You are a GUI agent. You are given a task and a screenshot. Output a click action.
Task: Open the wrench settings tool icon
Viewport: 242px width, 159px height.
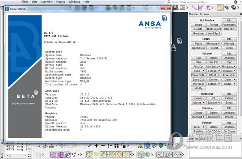coord(194,7)
